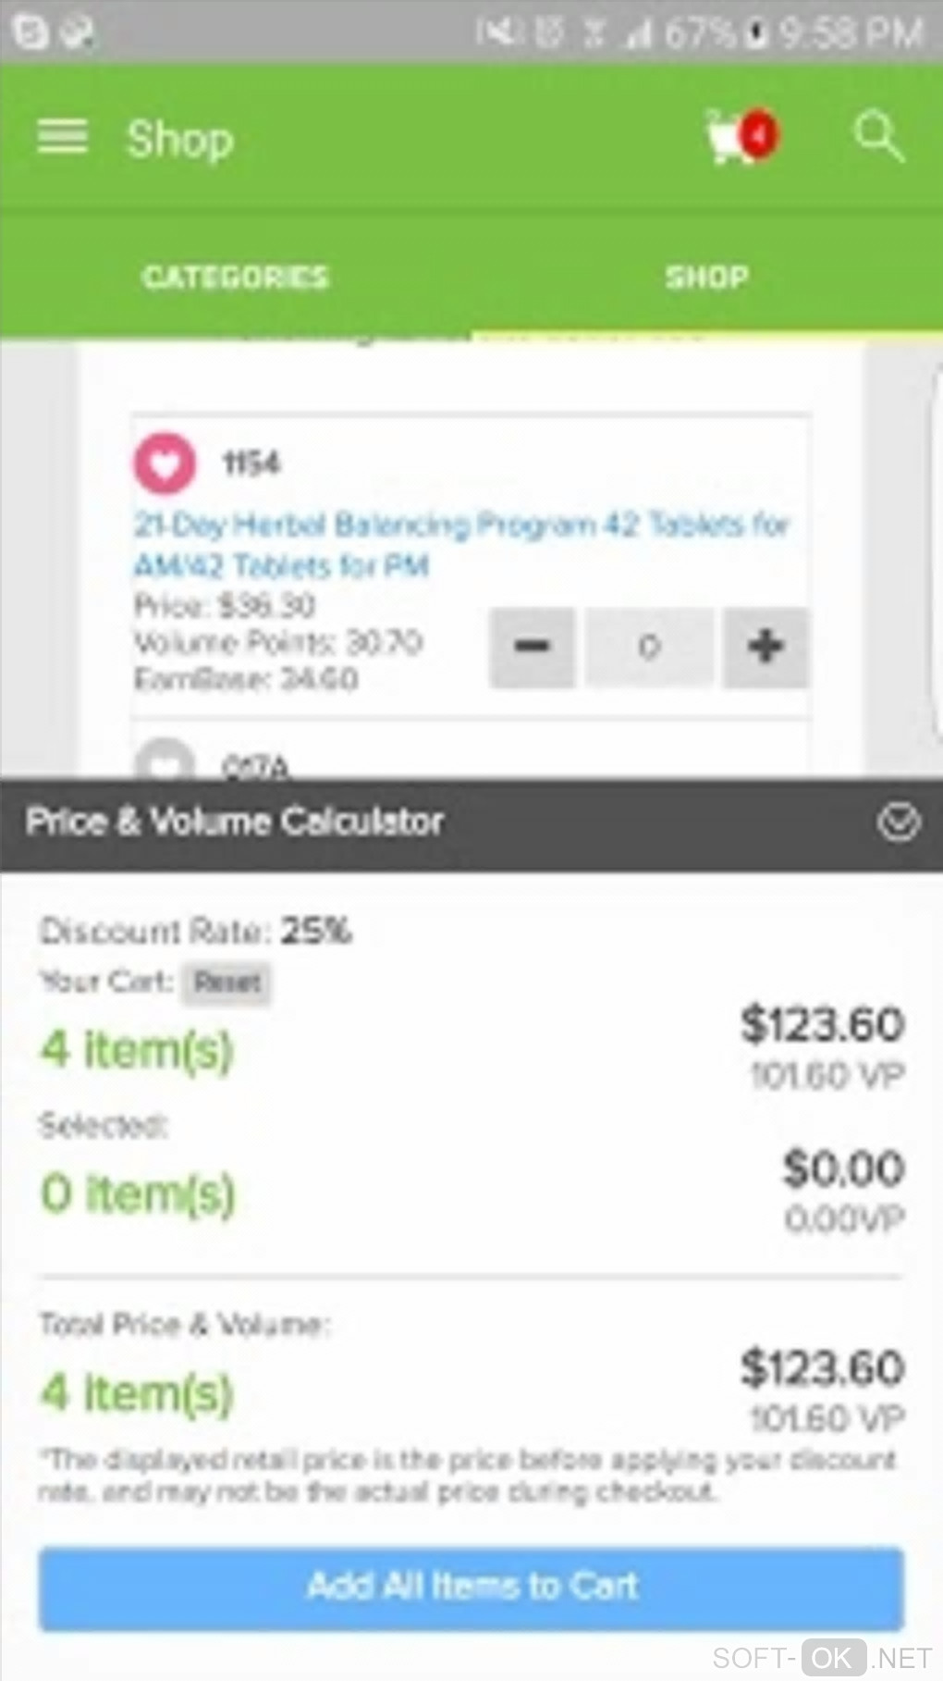
Task: Favorite item 017A with gray heart
Action: tap(165, 762)
